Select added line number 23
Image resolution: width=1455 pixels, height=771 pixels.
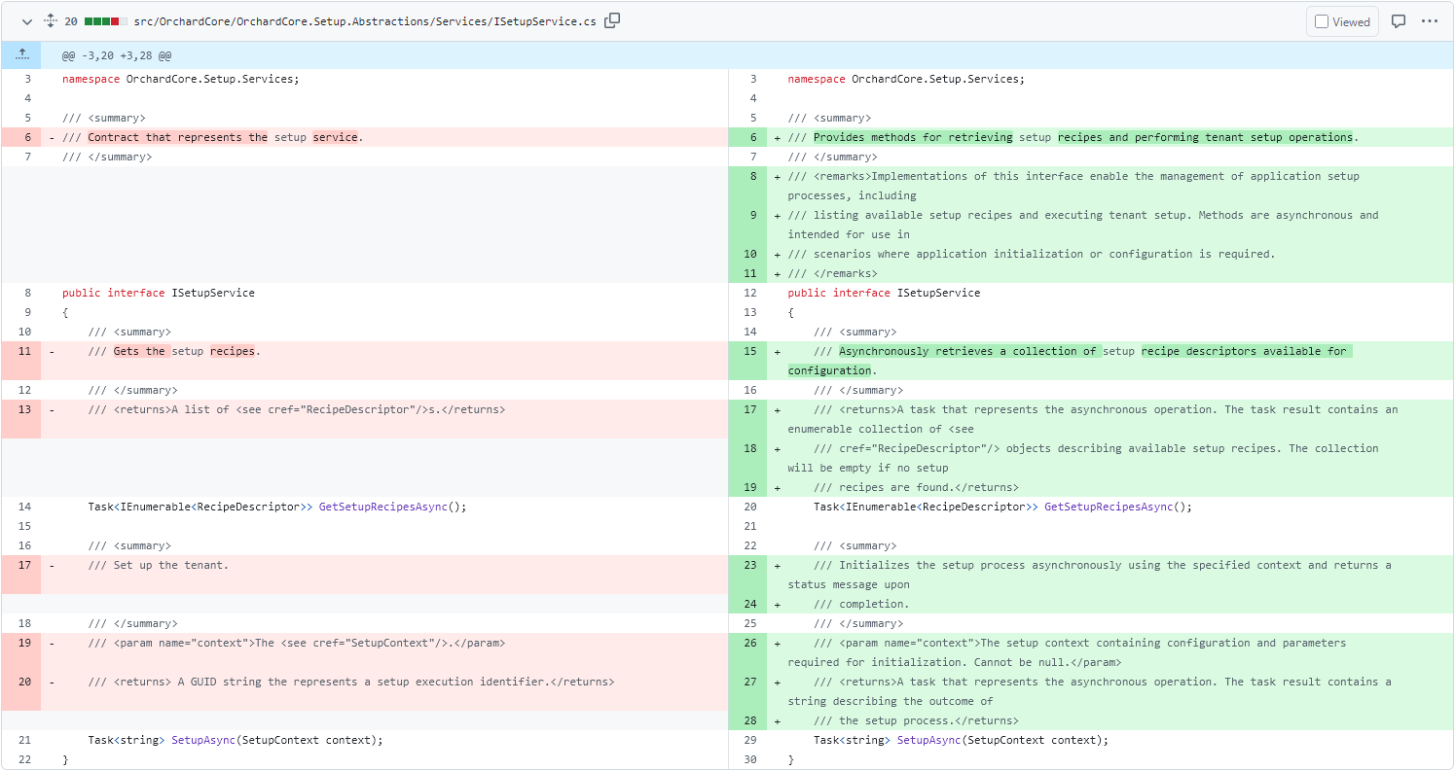pyautogui.click(x=747, y=575)
